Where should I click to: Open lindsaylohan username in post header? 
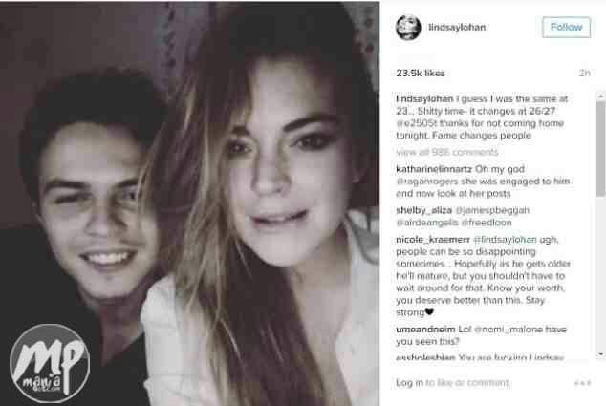457,27
